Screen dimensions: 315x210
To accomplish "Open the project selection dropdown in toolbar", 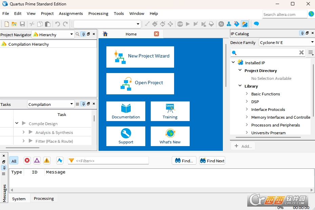I will click(x=107, y=24).
